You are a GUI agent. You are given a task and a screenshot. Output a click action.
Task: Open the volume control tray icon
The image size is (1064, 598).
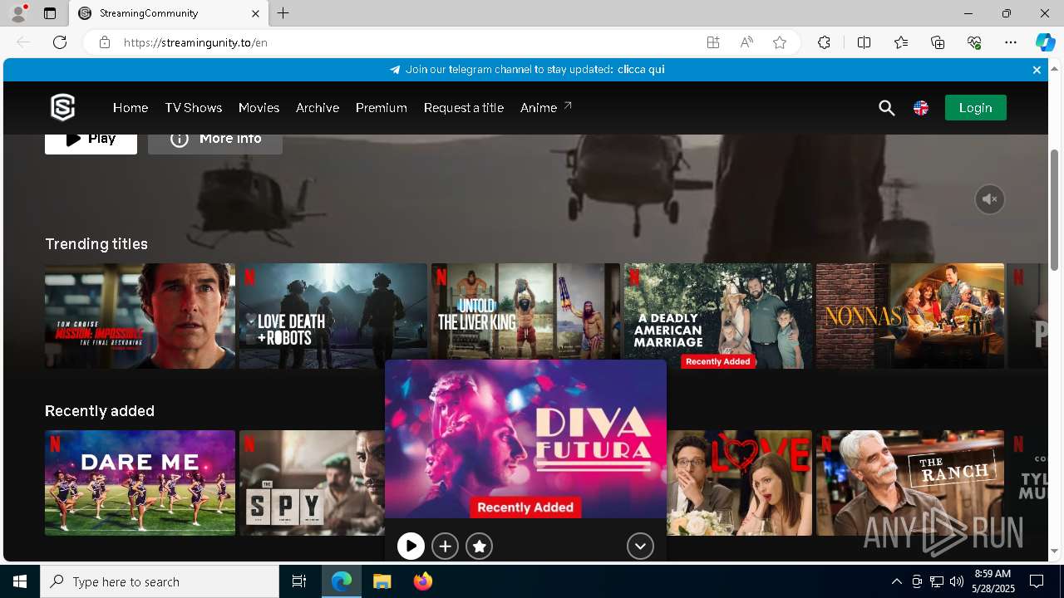coord(957,581)
